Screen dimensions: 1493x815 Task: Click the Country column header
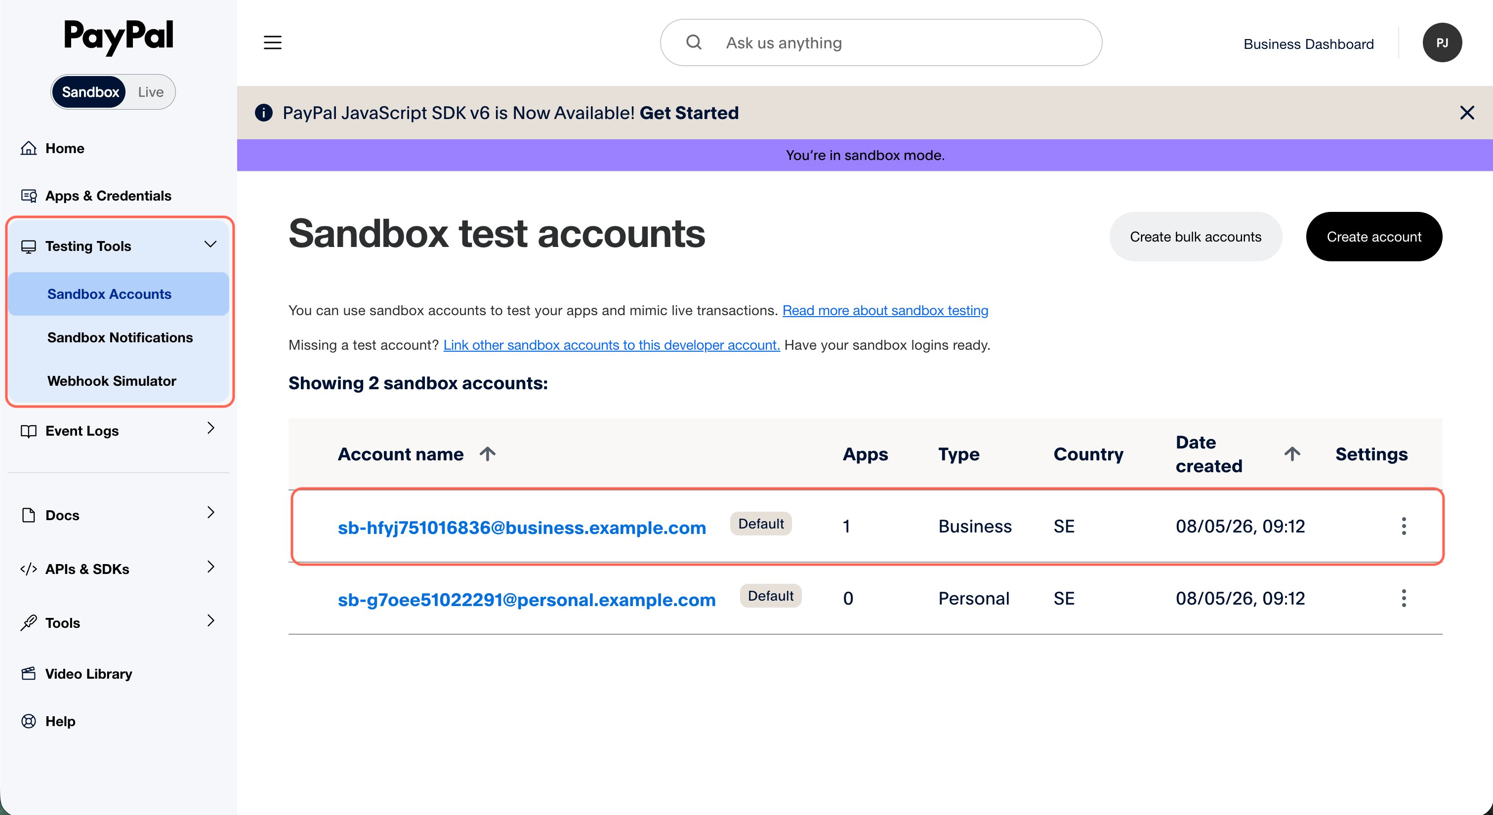coord(1088,454)
